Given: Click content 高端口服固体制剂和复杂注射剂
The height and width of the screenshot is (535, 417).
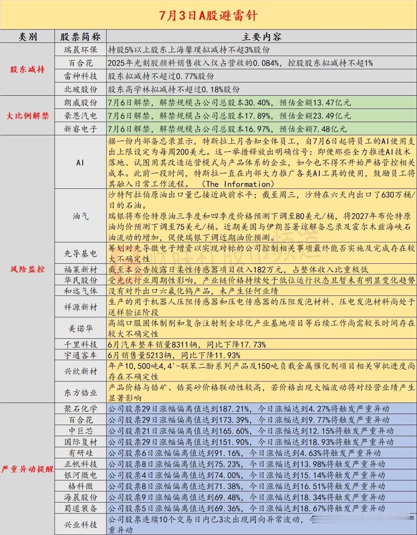Looking at the screenshot, I should [262, 328].
